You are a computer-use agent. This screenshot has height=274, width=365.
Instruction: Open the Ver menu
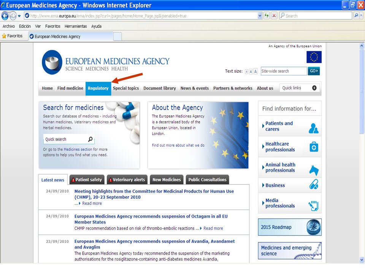tap(38, 26)
